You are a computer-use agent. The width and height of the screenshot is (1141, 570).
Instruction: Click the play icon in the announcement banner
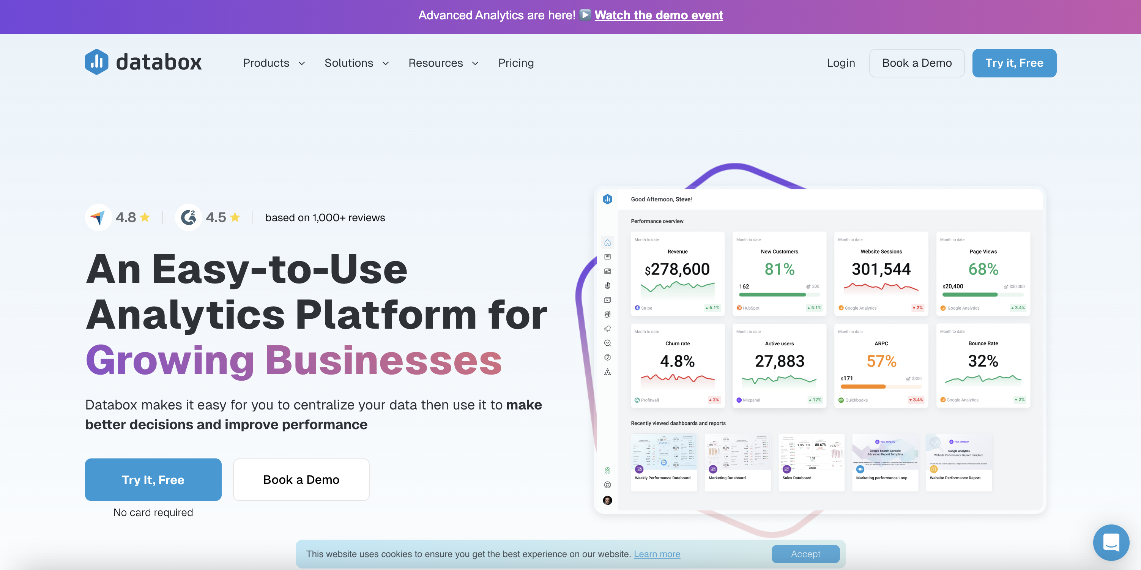(x=585, y=15)
